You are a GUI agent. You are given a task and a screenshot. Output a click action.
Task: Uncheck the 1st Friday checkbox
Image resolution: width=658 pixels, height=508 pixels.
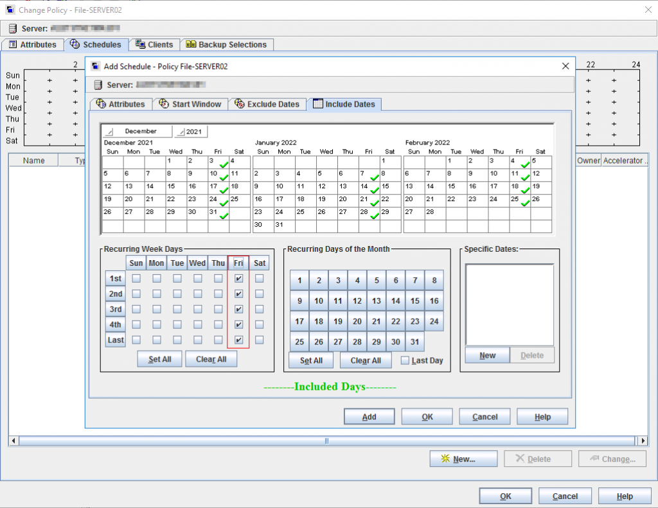coord(238,279)
